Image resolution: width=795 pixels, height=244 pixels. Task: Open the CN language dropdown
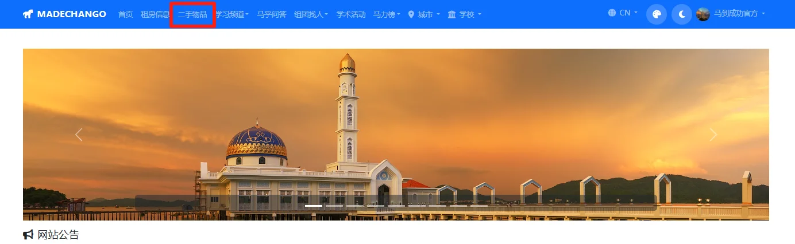click(628, 13)
